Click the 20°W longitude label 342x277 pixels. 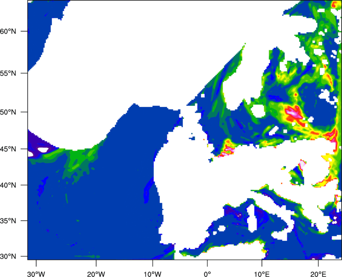click(96, 274)
